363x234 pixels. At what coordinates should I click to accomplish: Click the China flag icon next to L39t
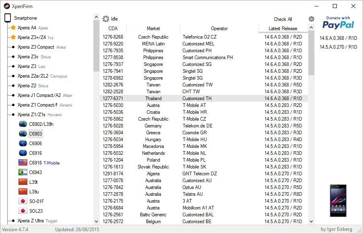click(23, 182)
